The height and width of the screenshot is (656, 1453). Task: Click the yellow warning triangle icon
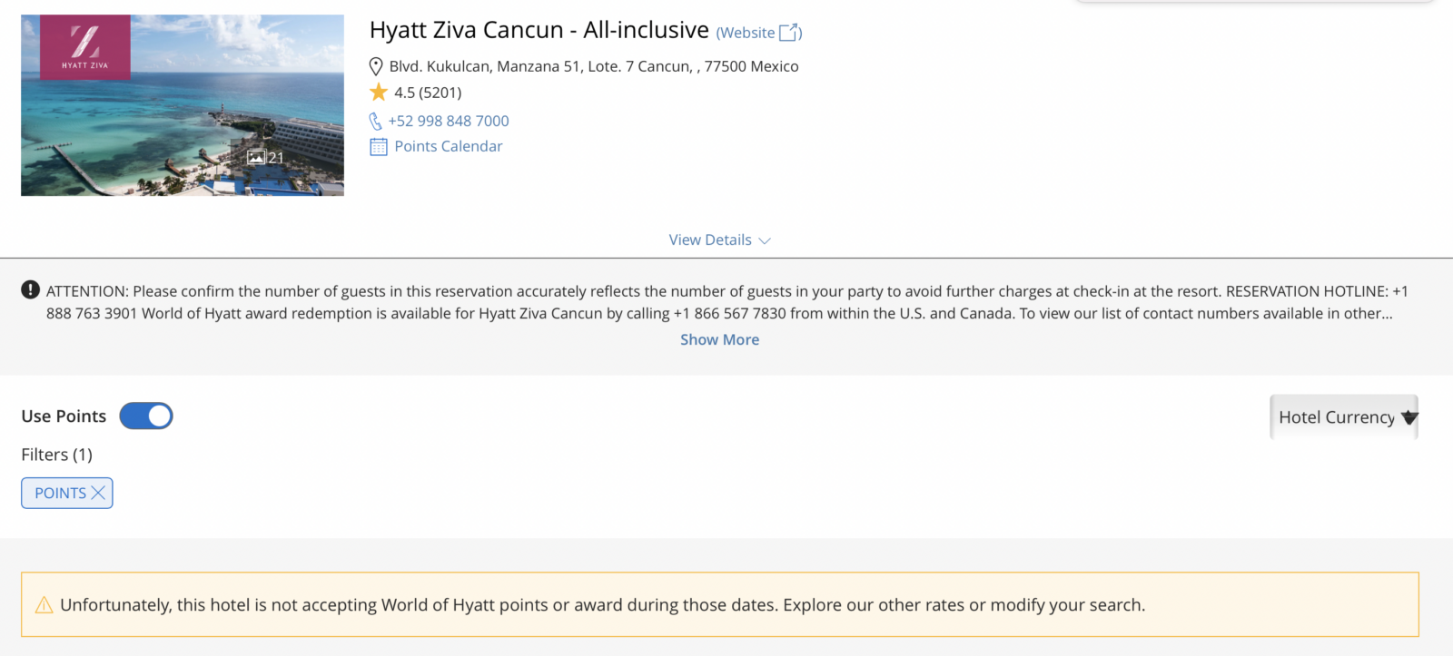[x=44, y=605]
